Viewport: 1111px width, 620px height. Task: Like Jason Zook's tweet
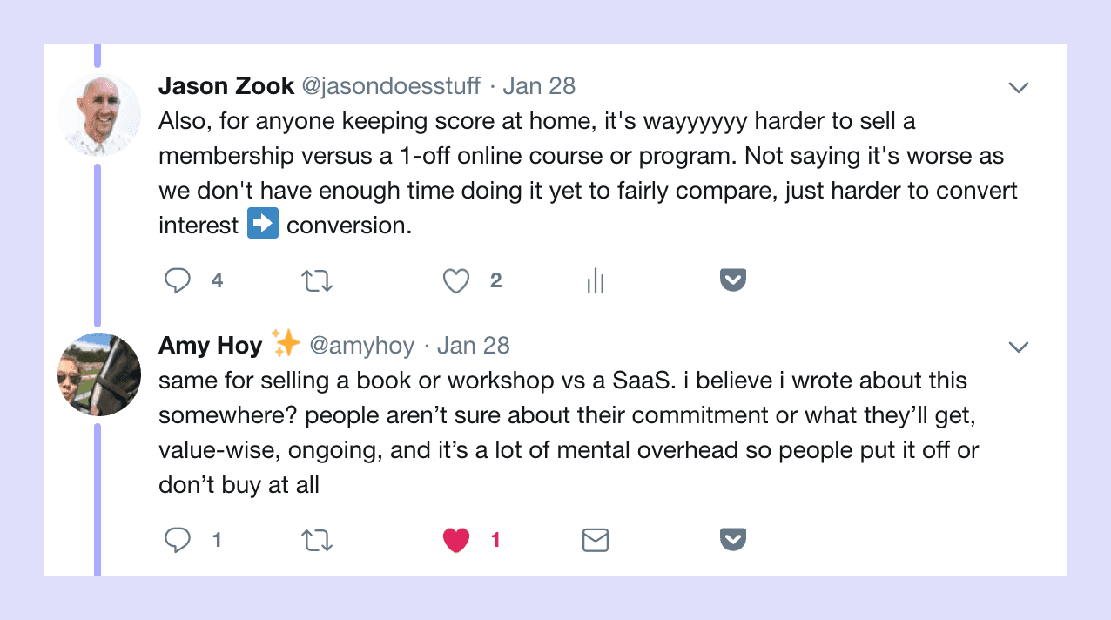(455, 280)
